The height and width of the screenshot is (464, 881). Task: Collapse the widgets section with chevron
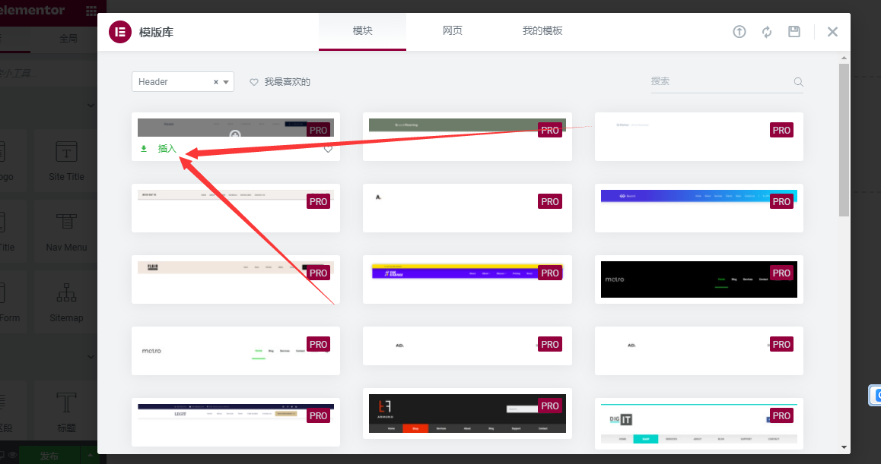[x=90, y=106]
